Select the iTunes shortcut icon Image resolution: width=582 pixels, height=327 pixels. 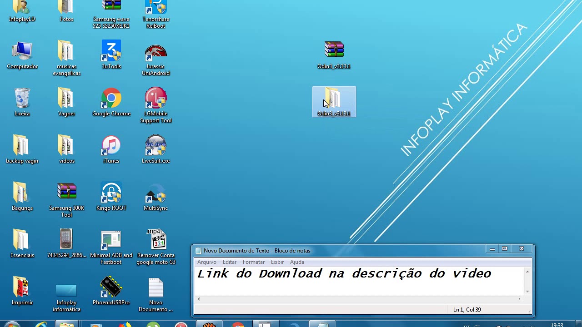pos(111,150)
